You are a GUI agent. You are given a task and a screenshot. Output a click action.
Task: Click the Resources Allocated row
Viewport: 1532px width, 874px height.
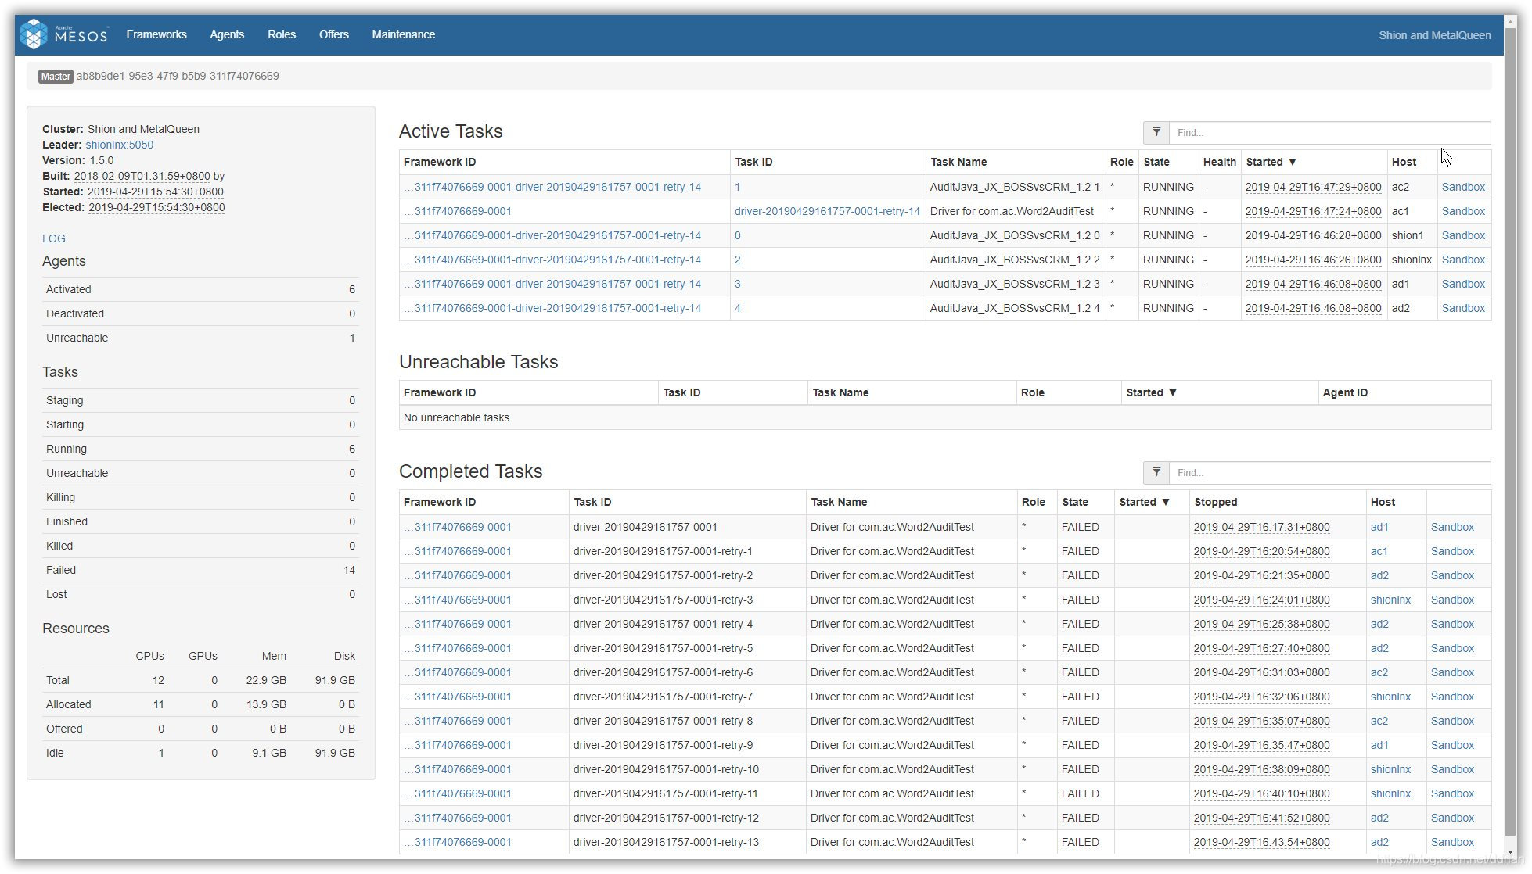pos(200,704)
